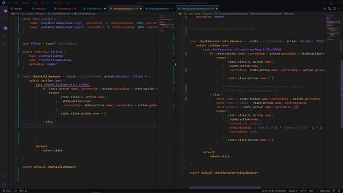Switch to the first tab in left group
The image size is (343, 193).
[x=19, y=9]
